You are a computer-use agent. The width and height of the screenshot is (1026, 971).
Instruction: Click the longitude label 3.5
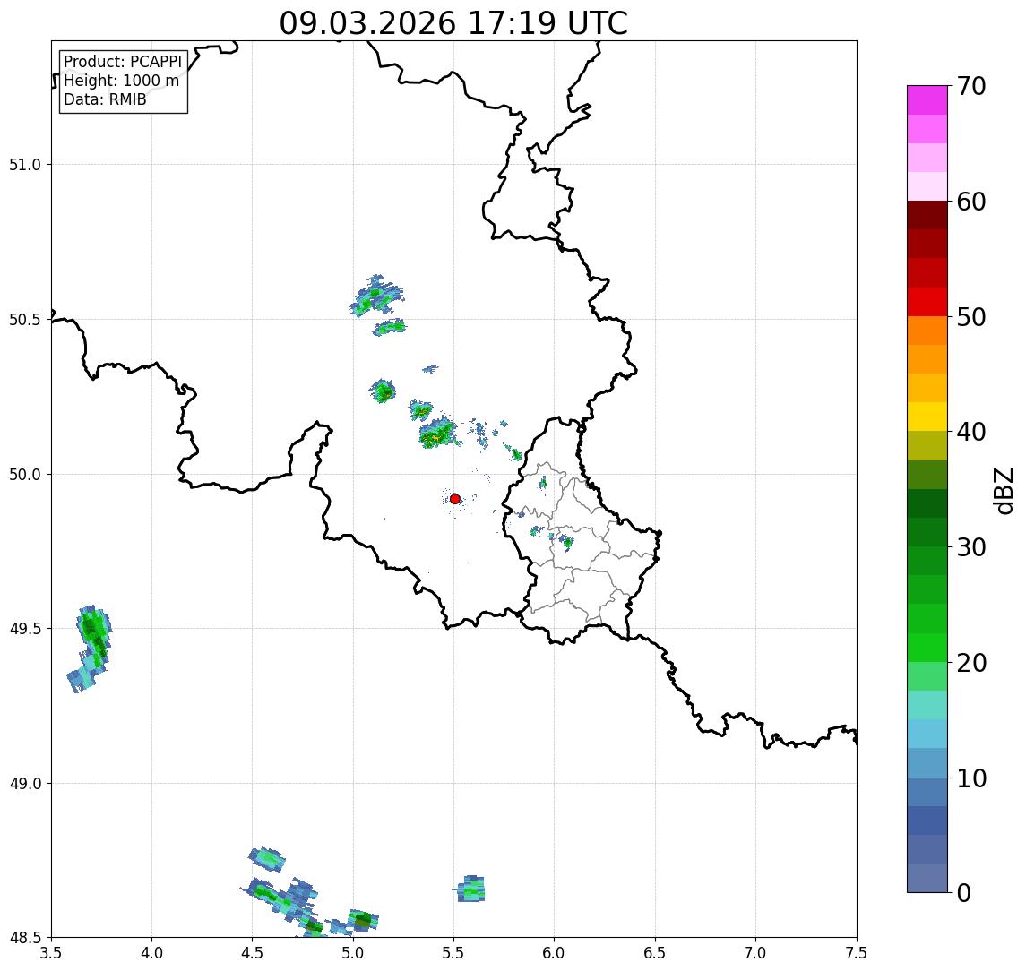(51, 953)
